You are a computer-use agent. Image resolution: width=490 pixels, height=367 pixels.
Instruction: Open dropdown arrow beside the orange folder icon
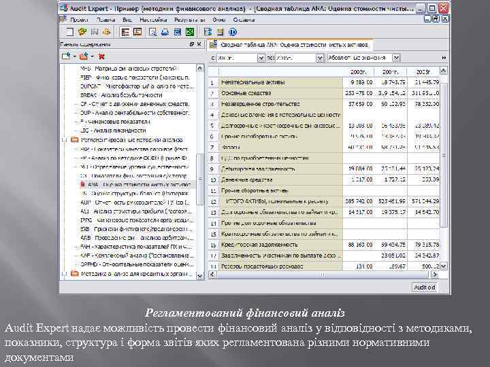tap(93, 56)
